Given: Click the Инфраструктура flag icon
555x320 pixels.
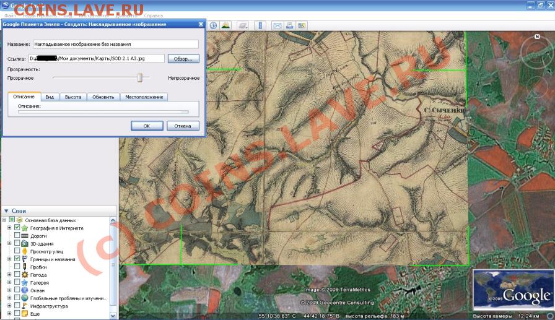Looking at the screenshot, I should tap(24, 306).
